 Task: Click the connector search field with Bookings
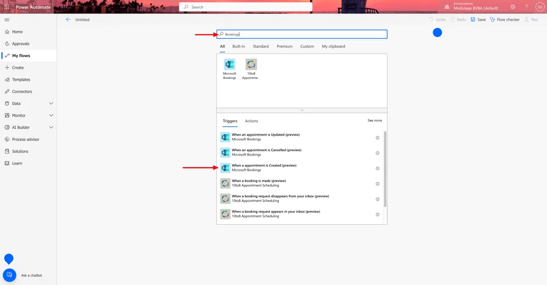click(x=301, y=34)
